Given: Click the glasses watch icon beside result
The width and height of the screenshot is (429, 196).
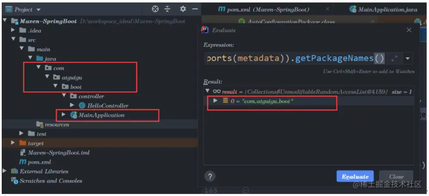Looking at the screenshot, I should click(x=217, y=91).
